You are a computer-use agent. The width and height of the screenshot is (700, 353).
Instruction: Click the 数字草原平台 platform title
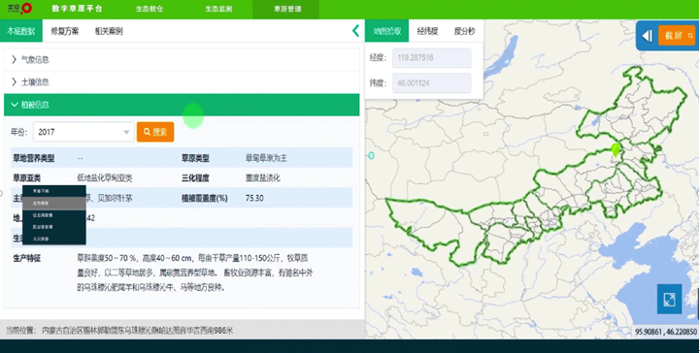click(x=78, y=9)
